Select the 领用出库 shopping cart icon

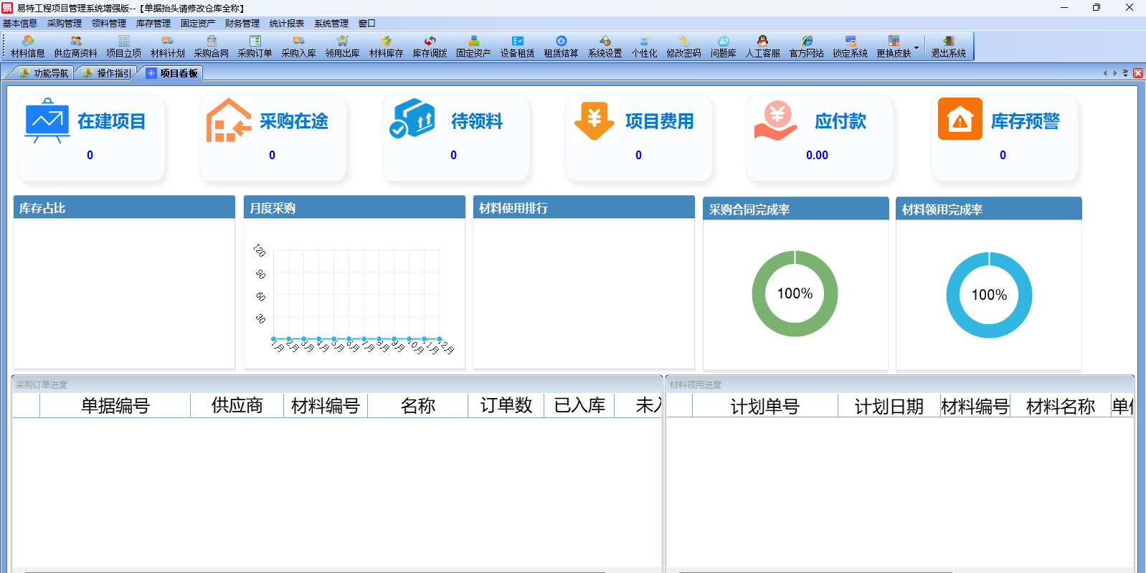click(x=342, y=47)
